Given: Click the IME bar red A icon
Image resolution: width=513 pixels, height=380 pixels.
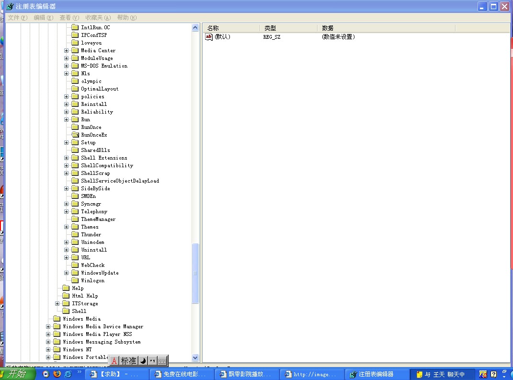Looking at the screenshot, I should pyautogui.click(x=114, y=361).
